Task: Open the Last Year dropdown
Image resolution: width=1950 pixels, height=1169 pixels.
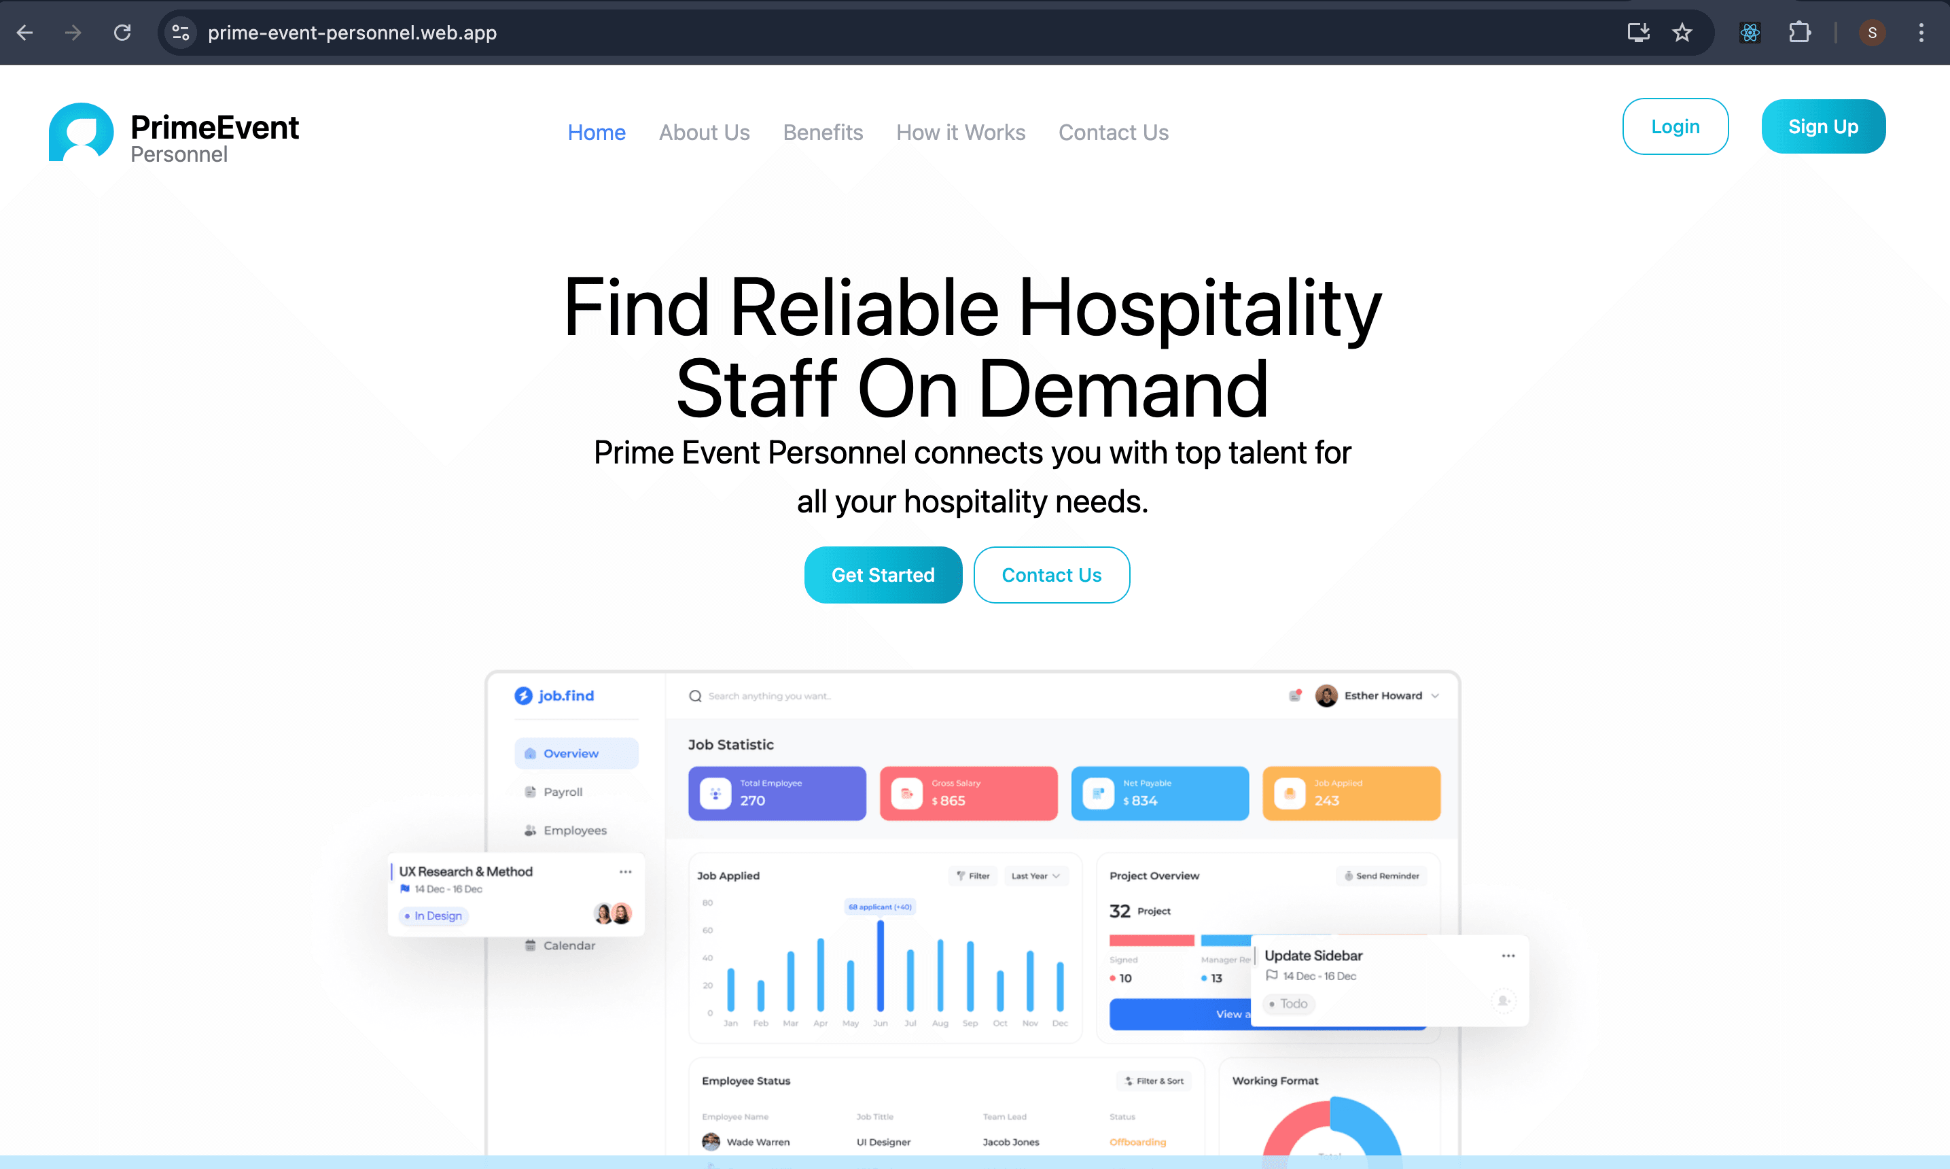Action: [x=1036, y=876]
